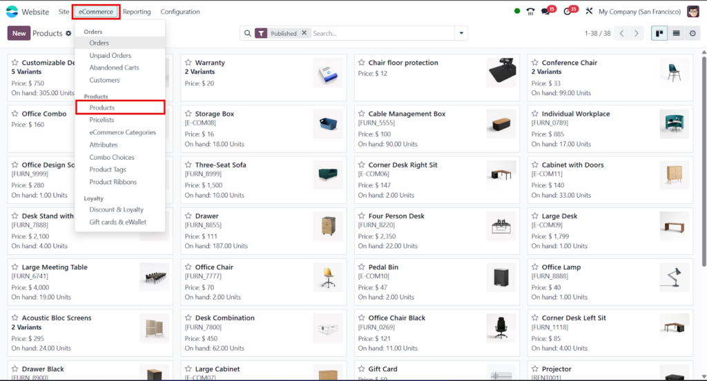Open the Warranty product image thumbnail
Image resolution: width=707 pixels, height=381 pixels.
tap(328, 73)
